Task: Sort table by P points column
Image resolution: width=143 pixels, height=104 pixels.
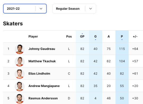Action: coord(122,36)
